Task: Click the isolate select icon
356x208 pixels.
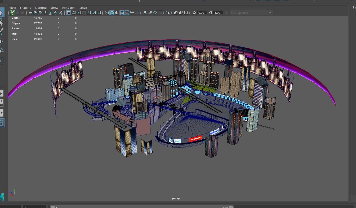Action: click(x=168, y=13)
